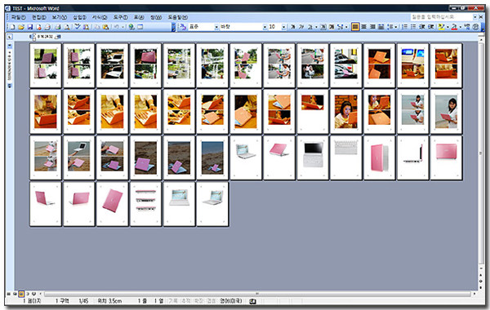Open the 파일(F) menu
The image size is (490, 310).
pyautogui.click(x=19, y=17)
